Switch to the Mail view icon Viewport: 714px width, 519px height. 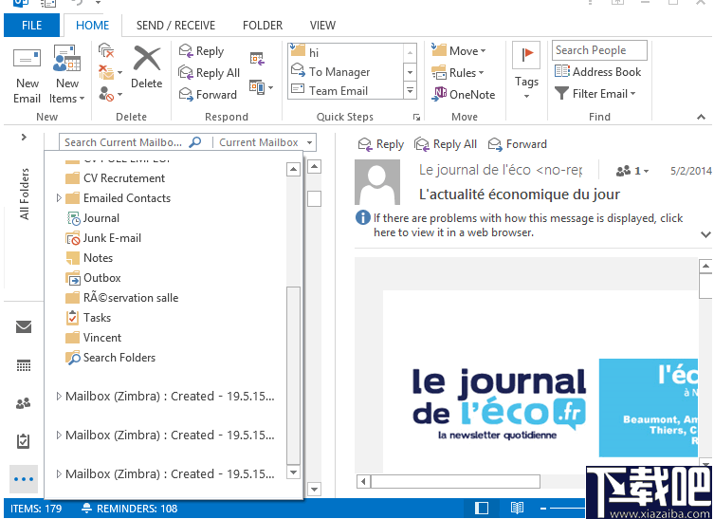[24, 326]
